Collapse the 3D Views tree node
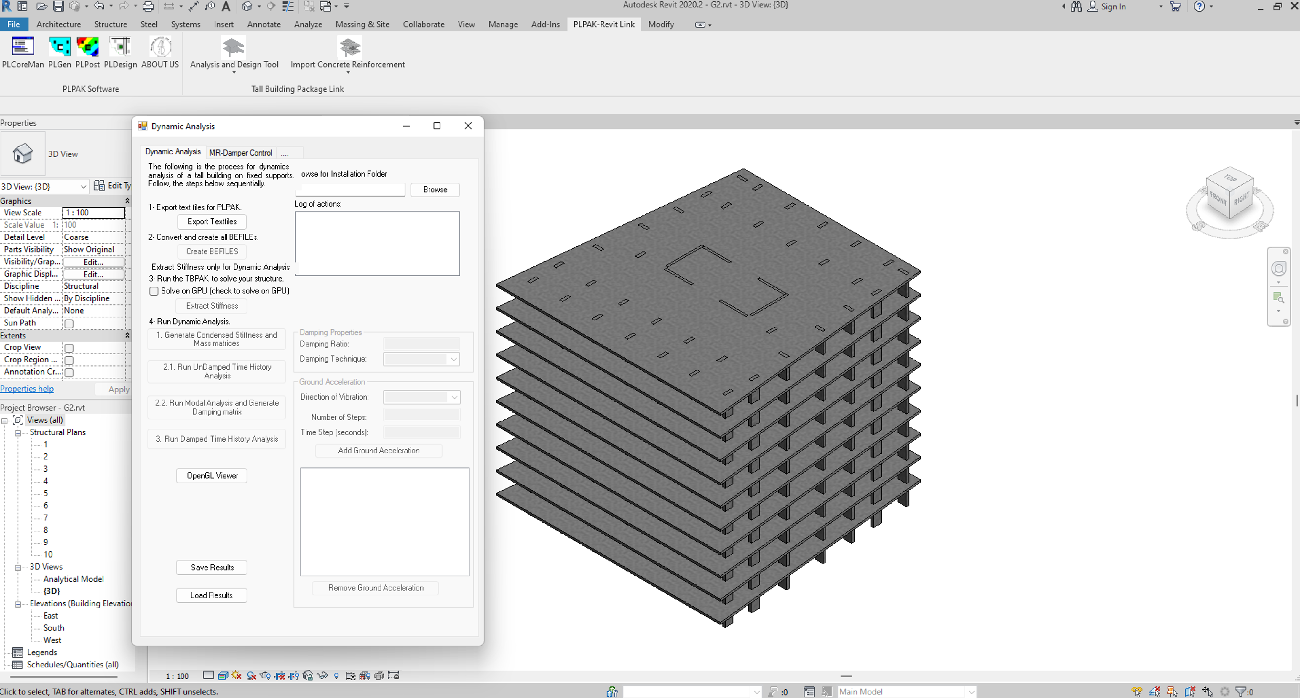This screenshot has height=698, width=1300. (x=18, y=567)
